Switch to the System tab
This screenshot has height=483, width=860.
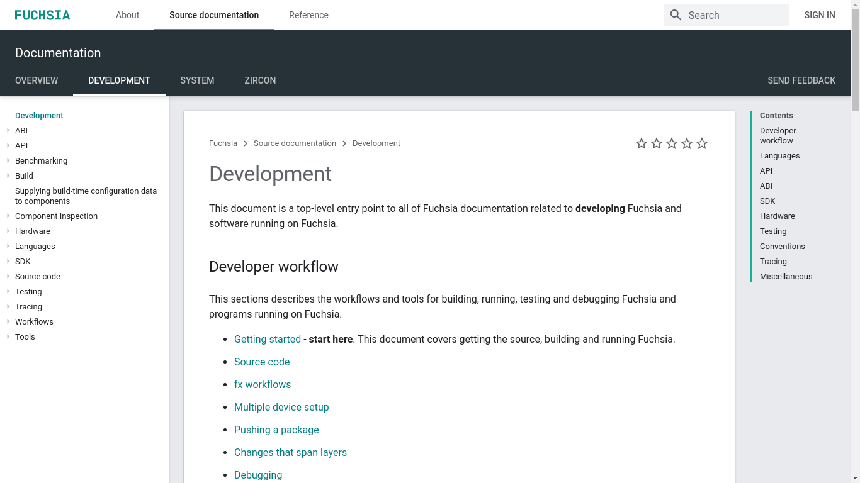tap(197, 80)
